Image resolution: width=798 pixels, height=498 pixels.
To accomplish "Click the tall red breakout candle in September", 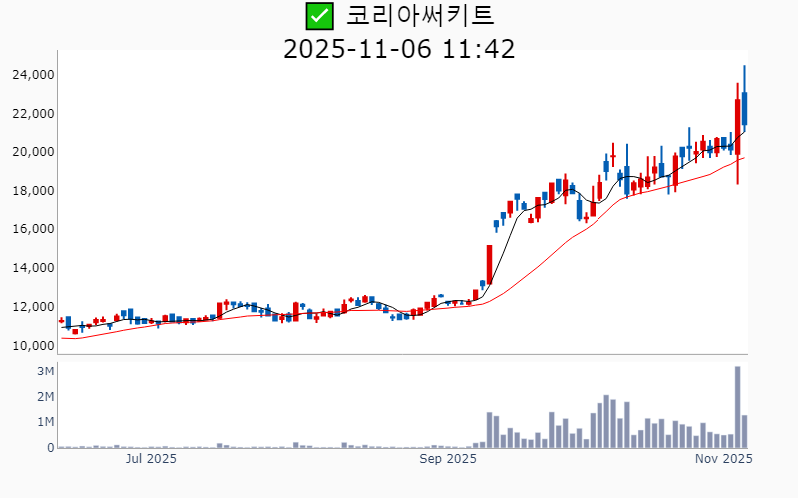I will click(x=490, y=264).
